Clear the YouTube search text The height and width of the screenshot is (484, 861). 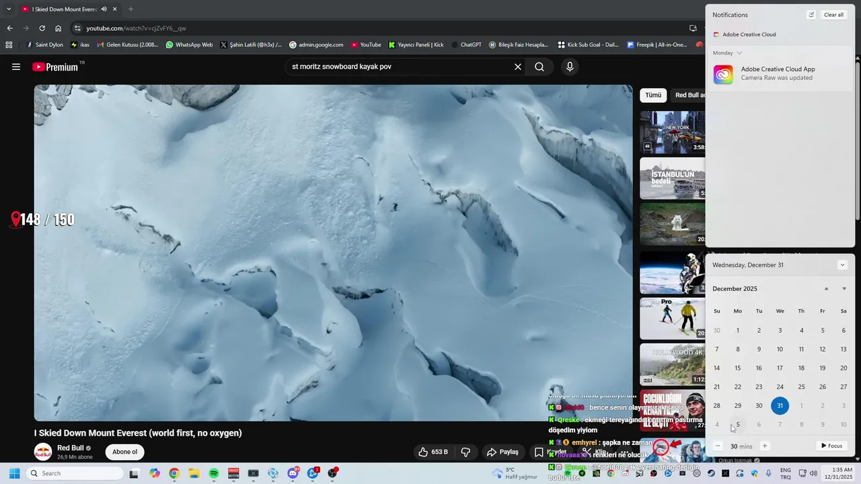pyautogui.click(x=518, y=67)
